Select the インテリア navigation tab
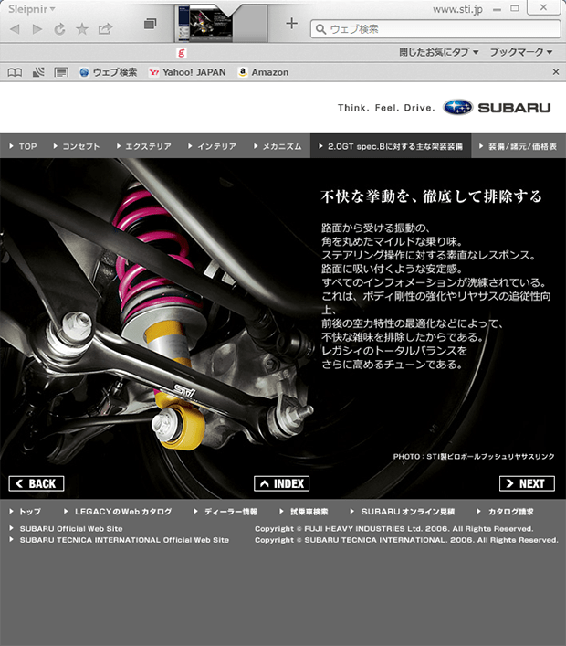The image size is (566, 646). (x=212, y=146)
